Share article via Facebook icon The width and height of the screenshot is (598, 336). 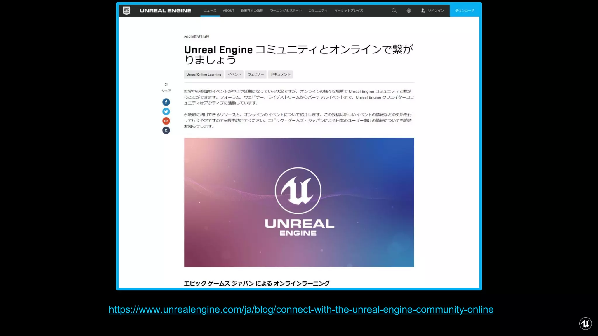166,102
